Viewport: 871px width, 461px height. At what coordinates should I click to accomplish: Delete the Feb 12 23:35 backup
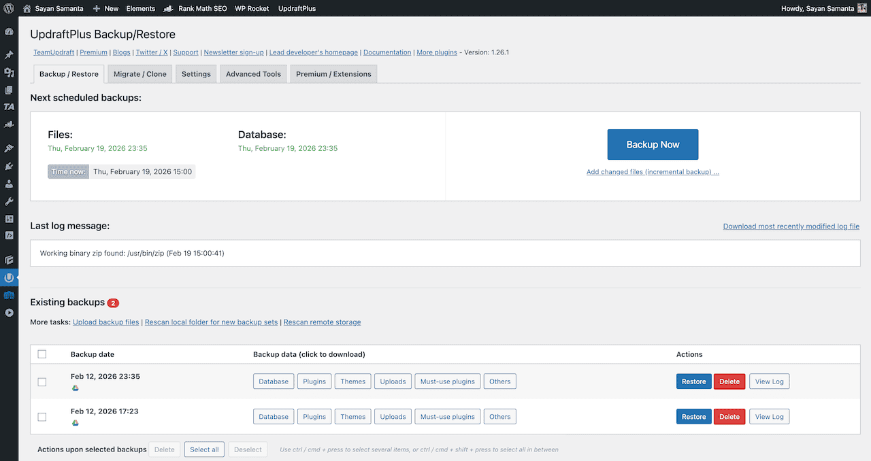click(x=729, y=381)
